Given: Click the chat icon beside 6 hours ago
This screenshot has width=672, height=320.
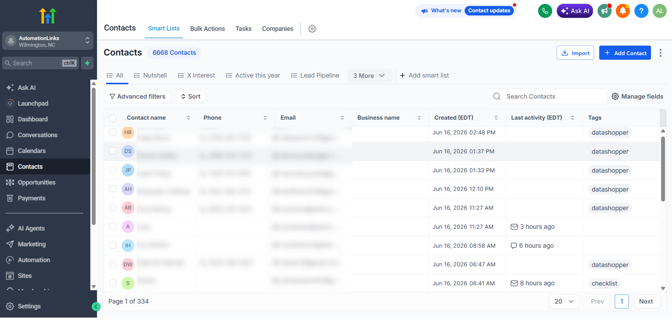Looking at the screenshot, I should pyautogui.click(x=514, y=246).
